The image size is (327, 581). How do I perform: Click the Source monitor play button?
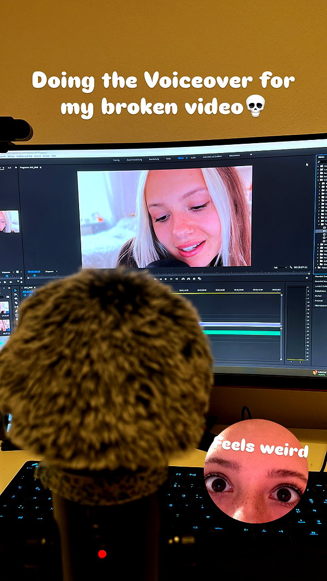5,282
